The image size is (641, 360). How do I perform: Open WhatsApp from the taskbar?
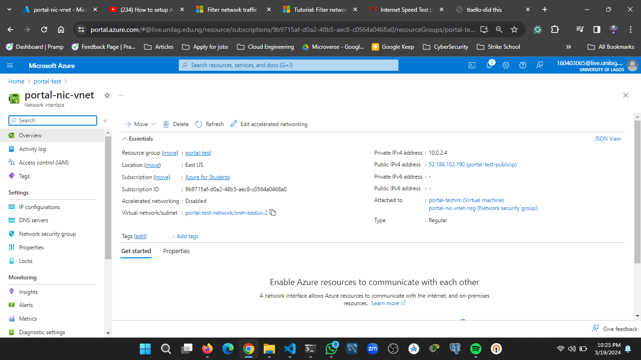[331, 349]
